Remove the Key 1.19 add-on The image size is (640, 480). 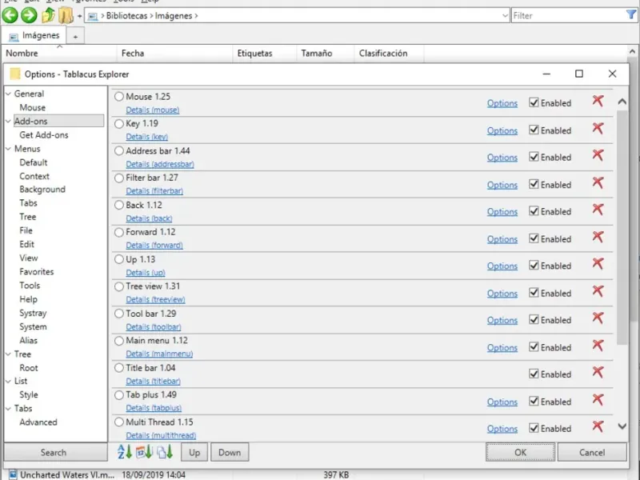click(x=598, y=128)
